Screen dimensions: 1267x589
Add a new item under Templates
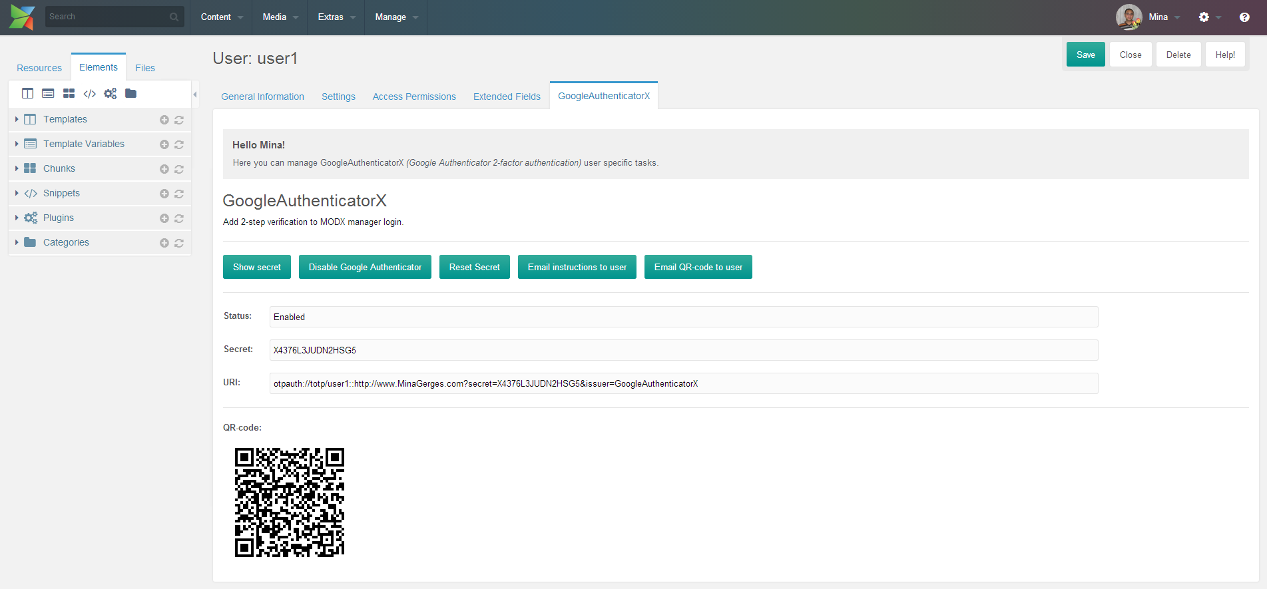coord(164,120)
